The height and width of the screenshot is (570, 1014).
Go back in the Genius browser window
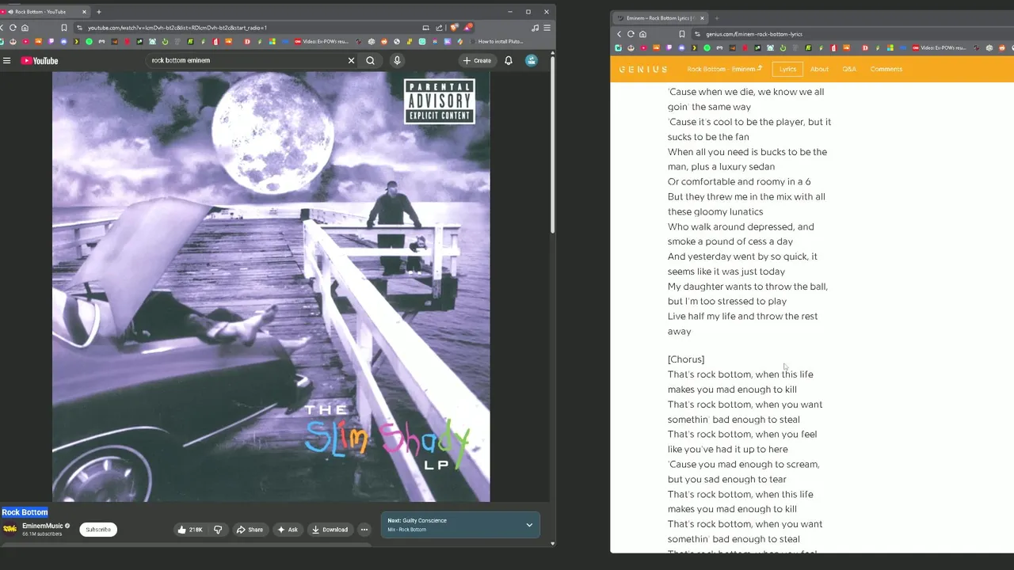coord(619,34)
